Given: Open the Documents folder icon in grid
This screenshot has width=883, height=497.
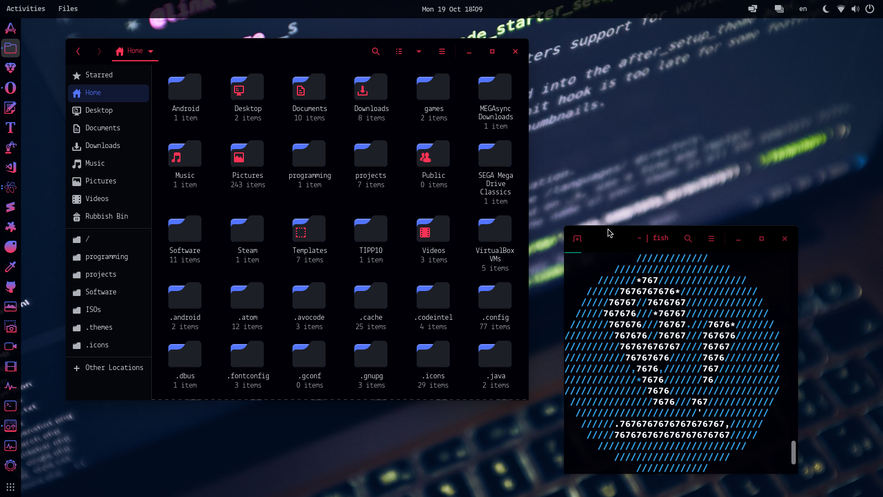Looking at the screenshot, I should pos(309,87).
